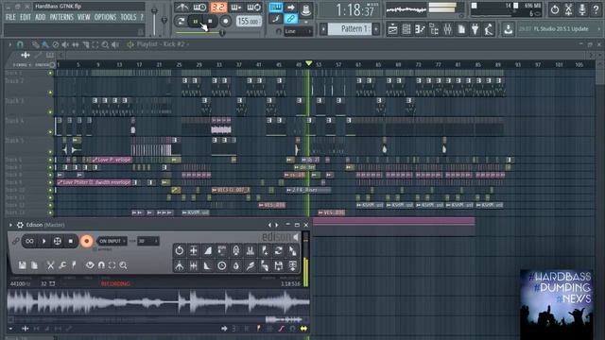Toggle Edison loop playback button
This screenshot has height=340, width=605.
29,242
